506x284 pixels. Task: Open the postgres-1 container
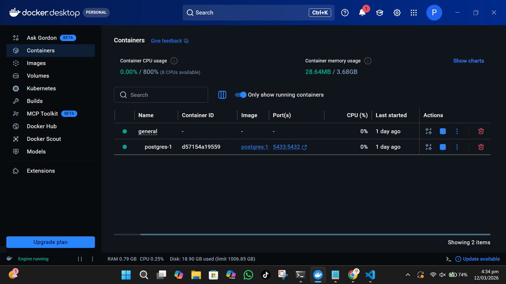tap(158, 147)
